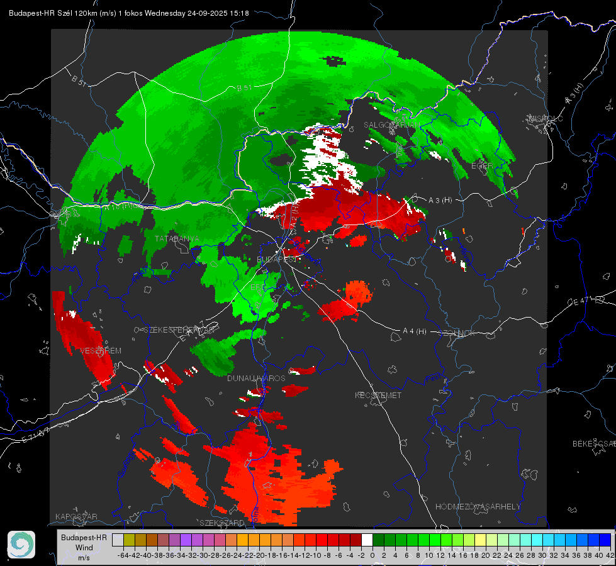
Task: Select the SZEKESFEHERVAR city label
Action: pyautogui.click(x=179, y=330)
